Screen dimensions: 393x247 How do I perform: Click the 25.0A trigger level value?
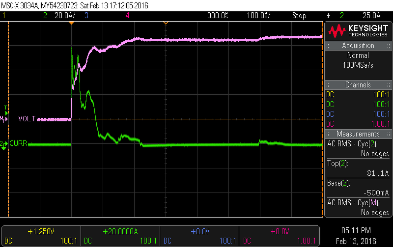[x=371, y=16]
